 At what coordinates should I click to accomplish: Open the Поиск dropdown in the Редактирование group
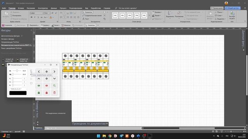(219, 12)
